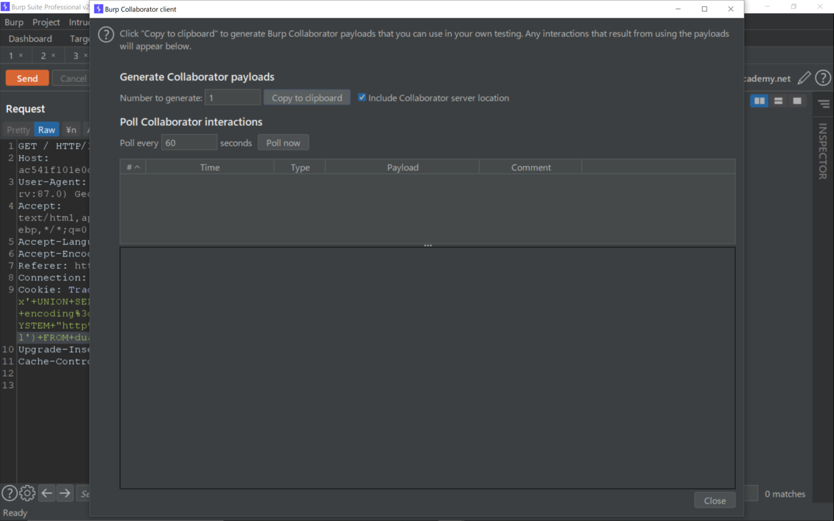Click Poll now button
Viewport: 834px width, 521px height.
(x=284, y=143)
